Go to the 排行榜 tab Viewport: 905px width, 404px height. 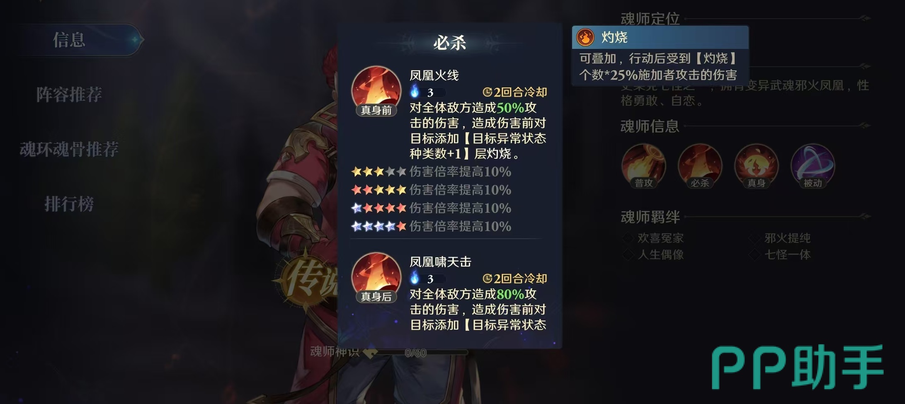tap(69, 204)
